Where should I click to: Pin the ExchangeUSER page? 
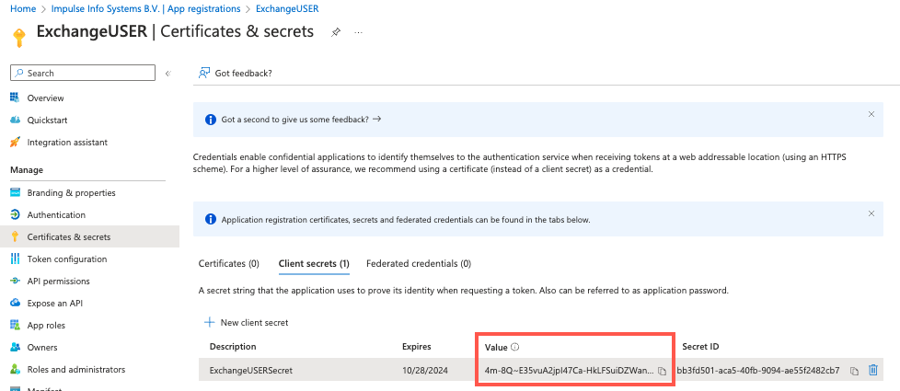pos(336,33)
